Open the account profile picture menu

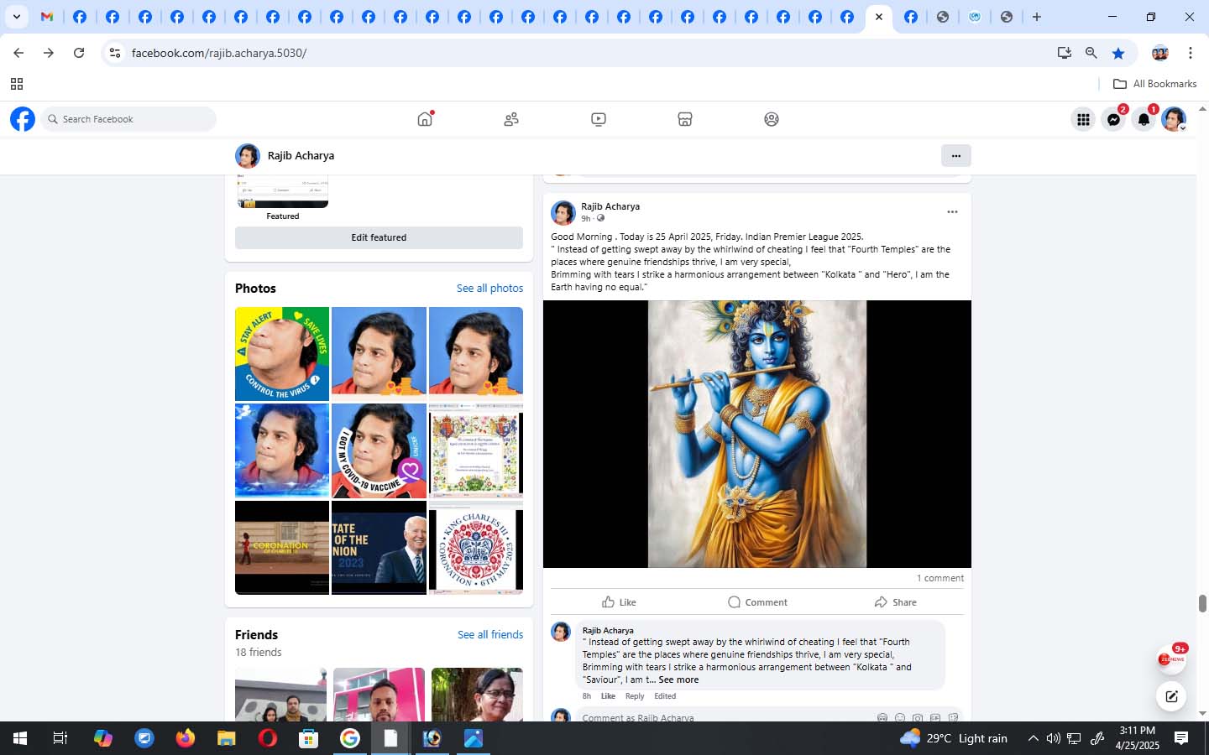pyautogui.click(x=1174, y=119)
